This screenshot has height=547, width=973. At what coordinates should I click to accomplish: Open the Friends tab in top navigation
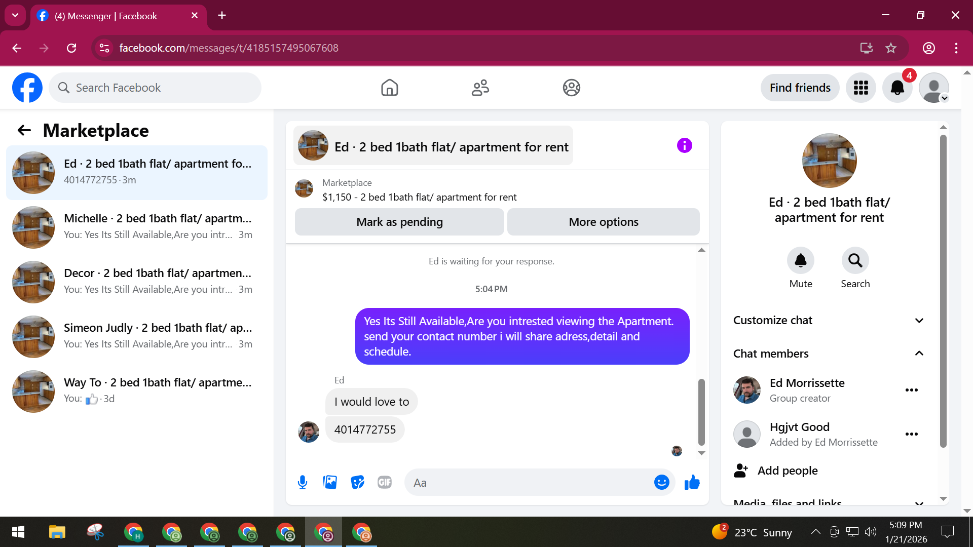point(480,88)
